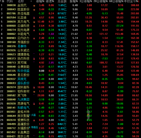Select stock name 易事特

pos(22,46)
